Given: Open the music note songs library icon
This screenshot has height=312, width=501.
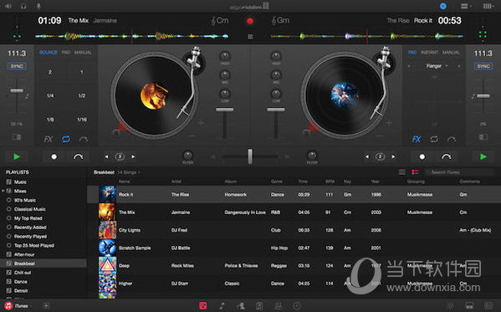Looking at the screenshot, I should coord(222,306).
